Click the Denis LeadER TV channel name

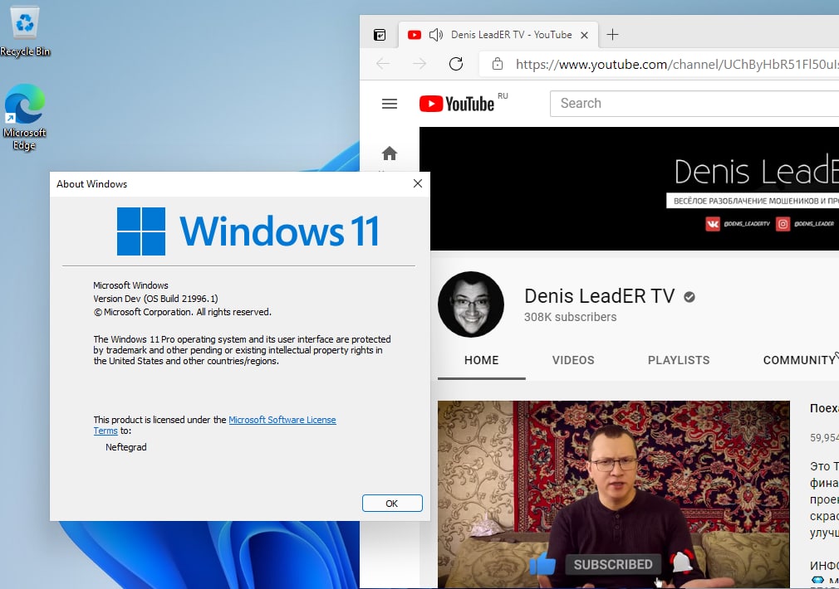[x=599, y=295]
